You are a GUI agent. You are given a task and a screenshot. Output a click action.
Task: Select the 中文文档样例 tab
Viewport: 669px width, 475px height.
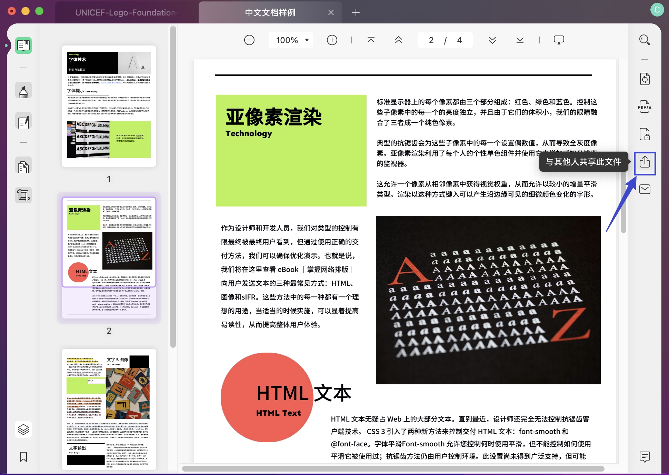(x=270, y=12)
